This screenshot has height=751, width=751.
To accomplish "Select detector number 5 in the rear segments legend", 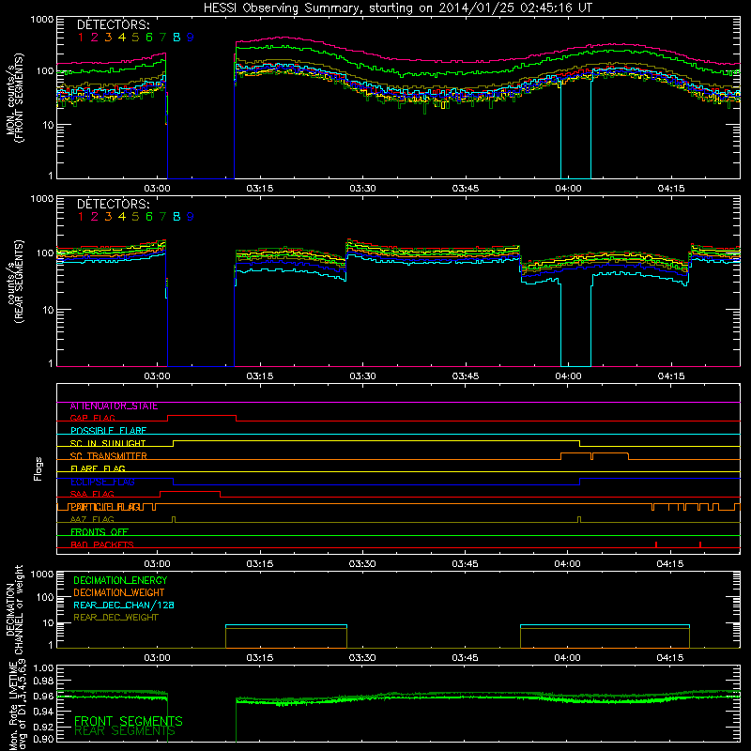I will pos(135,217).
